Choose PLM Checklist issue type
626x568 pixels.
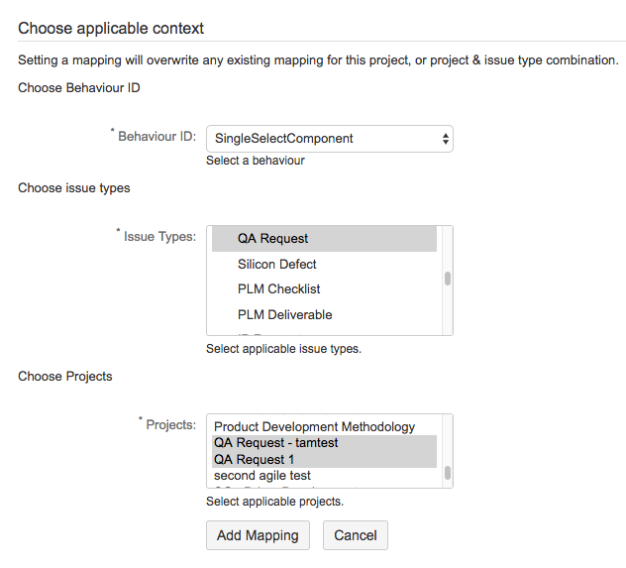[x=278, y=289]
